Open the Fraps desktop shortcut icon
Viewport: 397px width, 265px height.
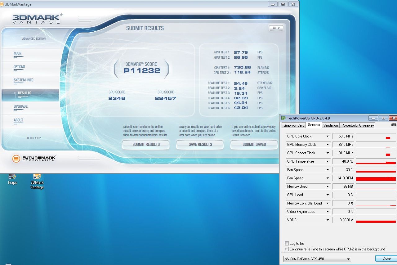tap(12, 179)
